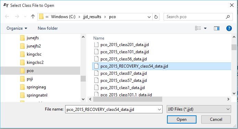Click the file list scroll up arrow
The height and width of the screenshot is (129, 238).
coord(234,37)
